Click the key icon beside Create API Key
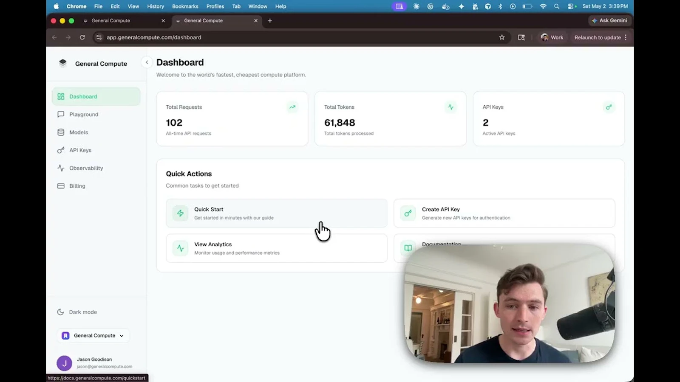This screenshot has height=382, width=680. pyautogui.click(x=408, y=213)
